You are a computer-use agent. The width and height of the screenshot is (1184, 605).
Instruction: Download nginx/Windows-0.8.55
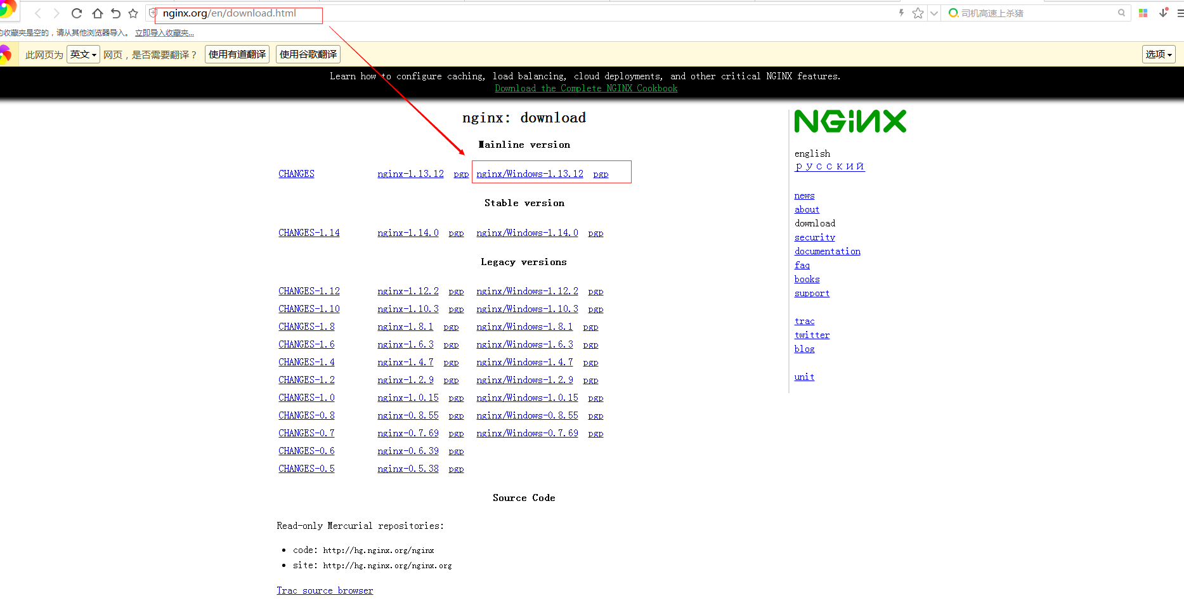tap(527, 415)
